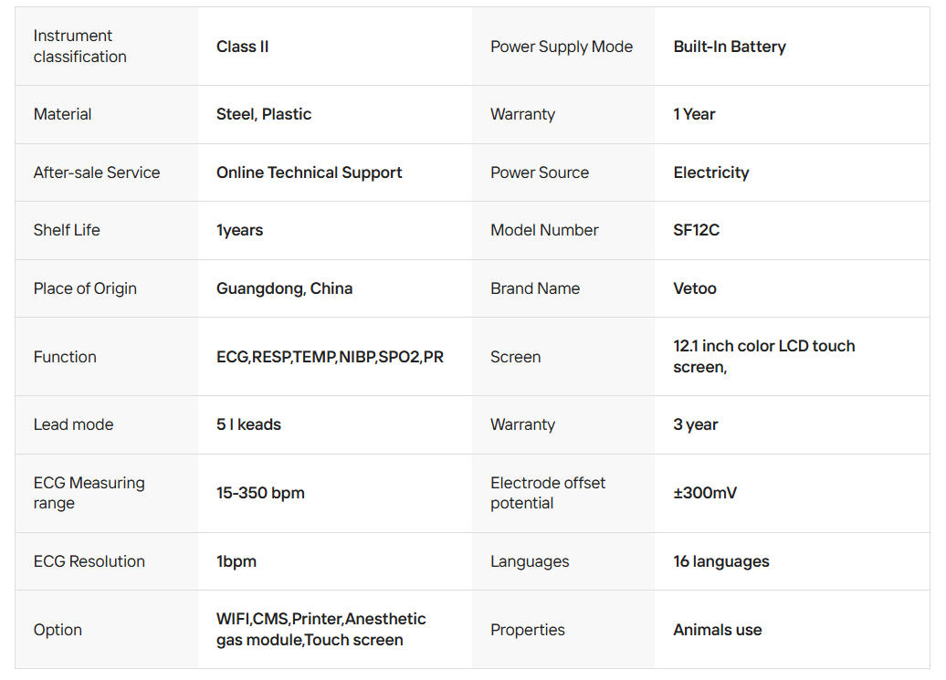Screen dimensions: 946x680
Task: Click the Animals use properties value
Action: (718, 630)
